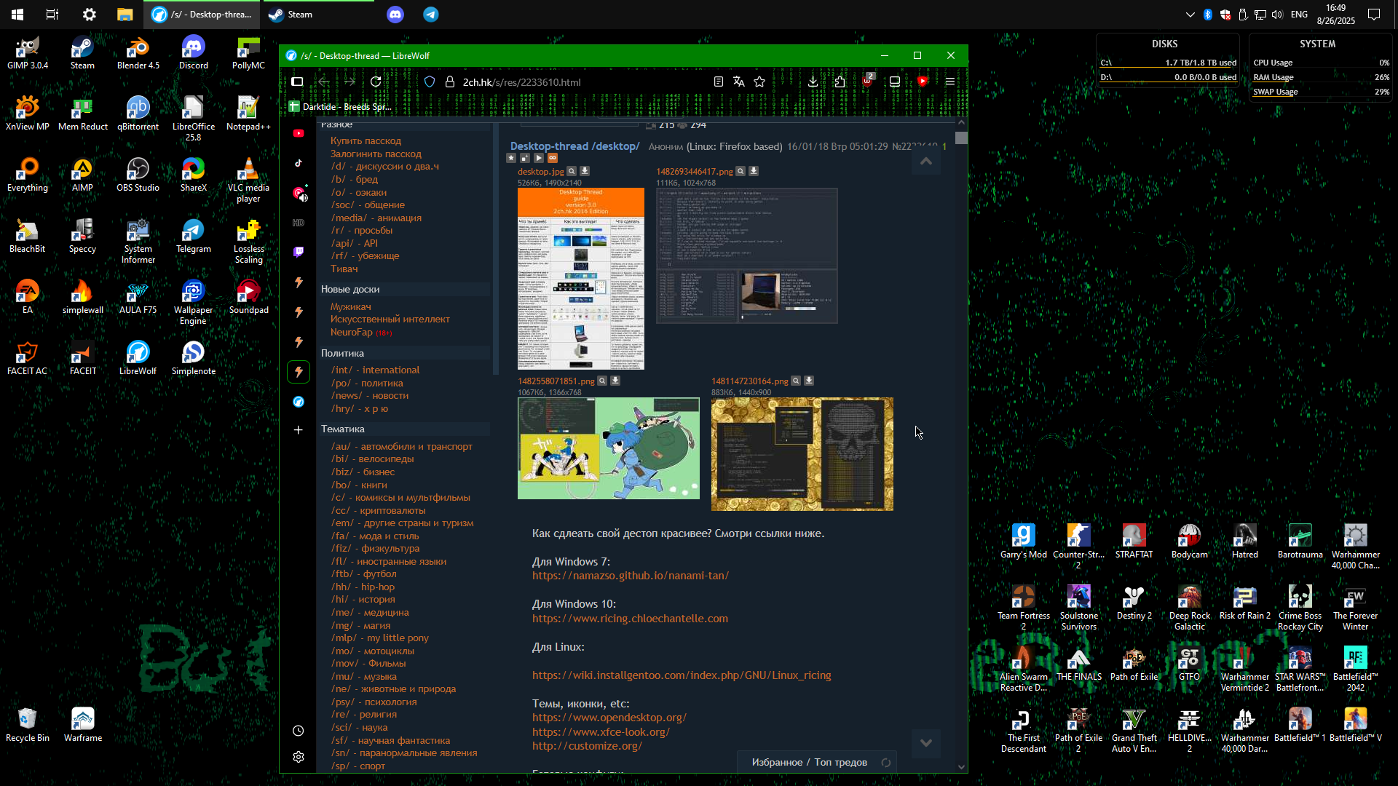This screenshot has height=786, width=1398.
Task: Open Steam from the Windows taskbar
Action: click(x=291, y=15)
